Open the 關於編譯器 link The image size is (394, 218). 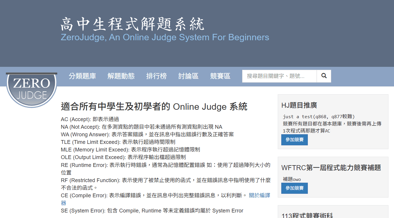click(259, 196)
